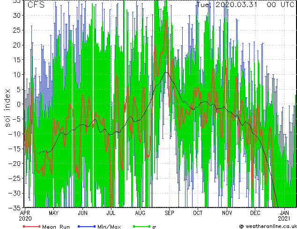Click the JUL x-axis label
The image size is (297, 229).
[x=111, y=213]
